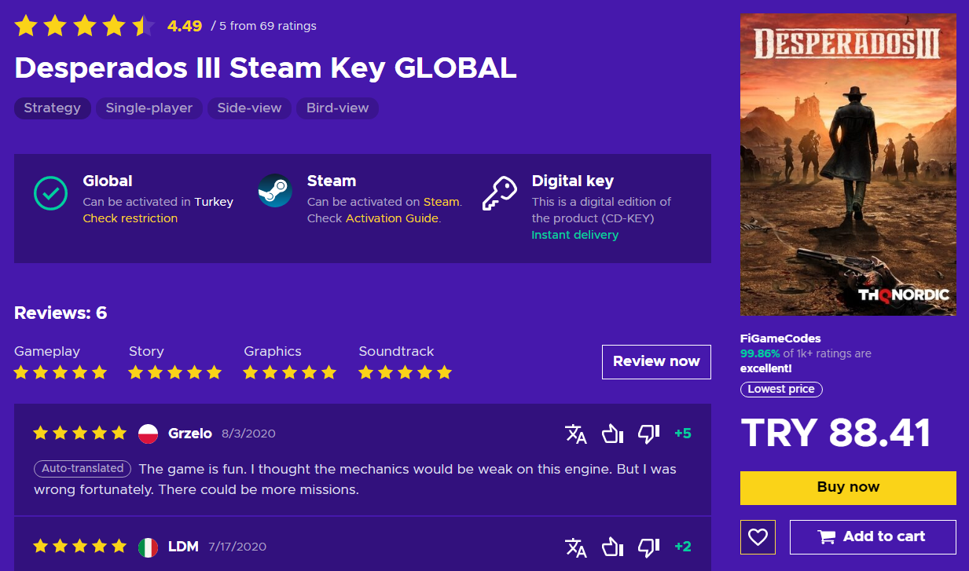
Task: Click the Review now button
Action: (656, 361)
